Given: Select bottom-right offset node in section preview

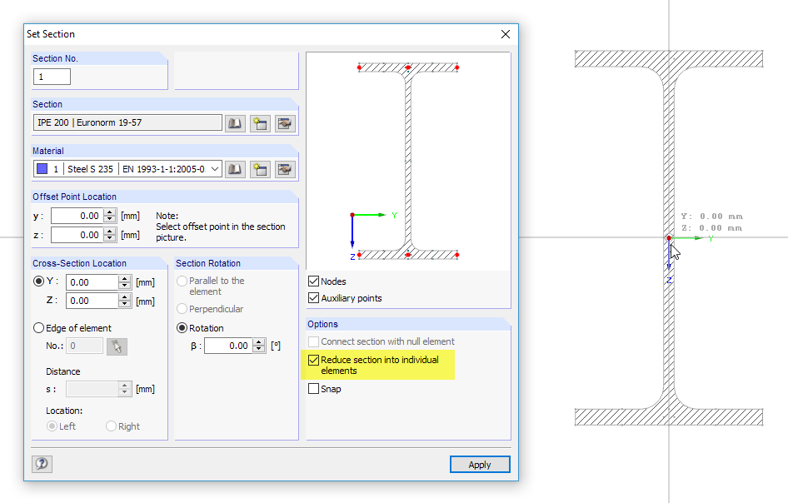Looking at the screenshot, I should coord(456,256).
